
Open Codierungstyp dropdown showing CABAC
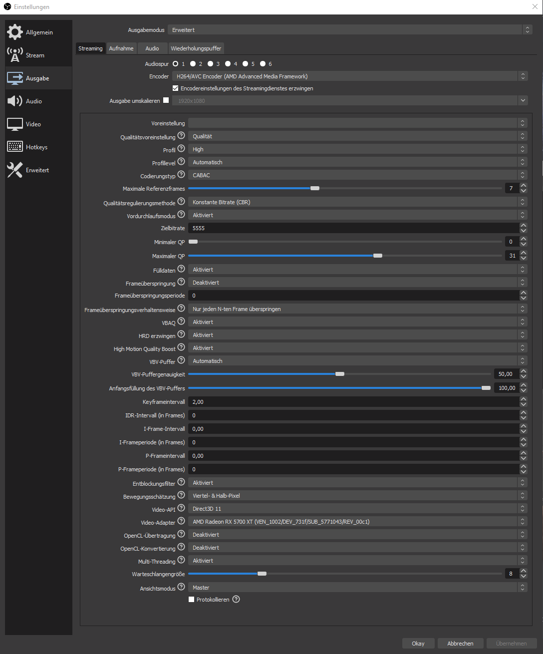click(x=357, y=175)
